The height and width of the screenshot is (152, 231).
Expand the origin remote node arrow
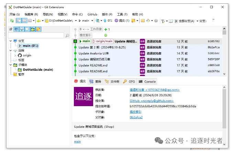[15, 55]
